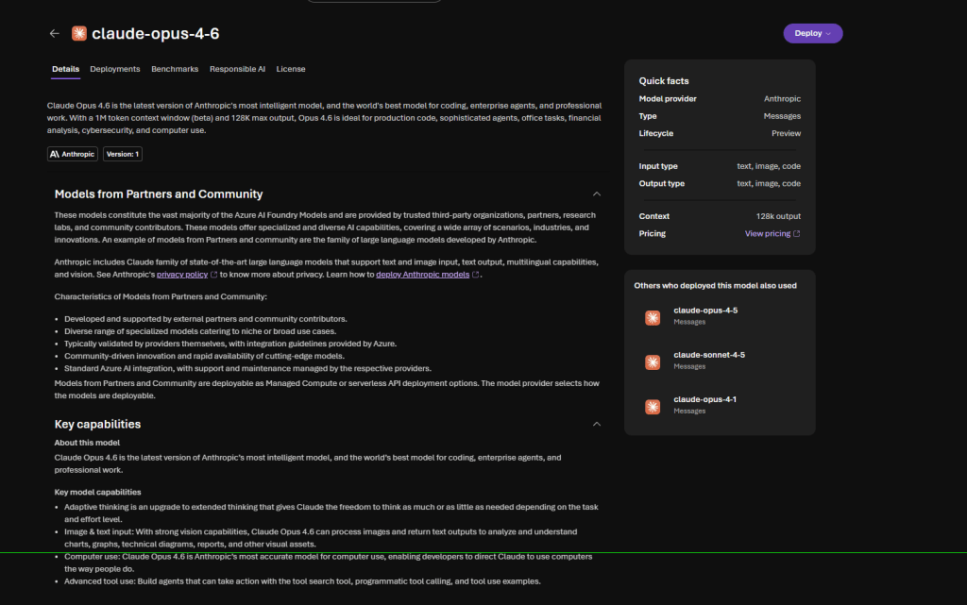Go to the License tab

291,69
